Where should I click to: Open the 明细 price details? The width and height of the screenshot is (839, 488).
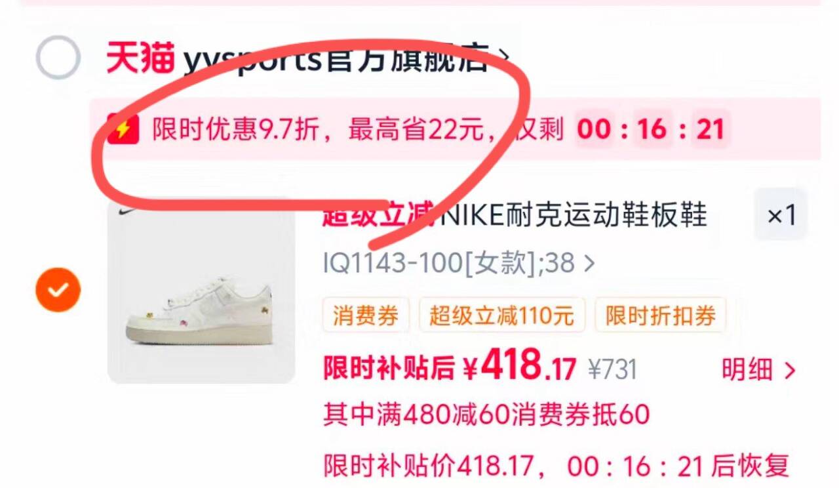point(758,371)
